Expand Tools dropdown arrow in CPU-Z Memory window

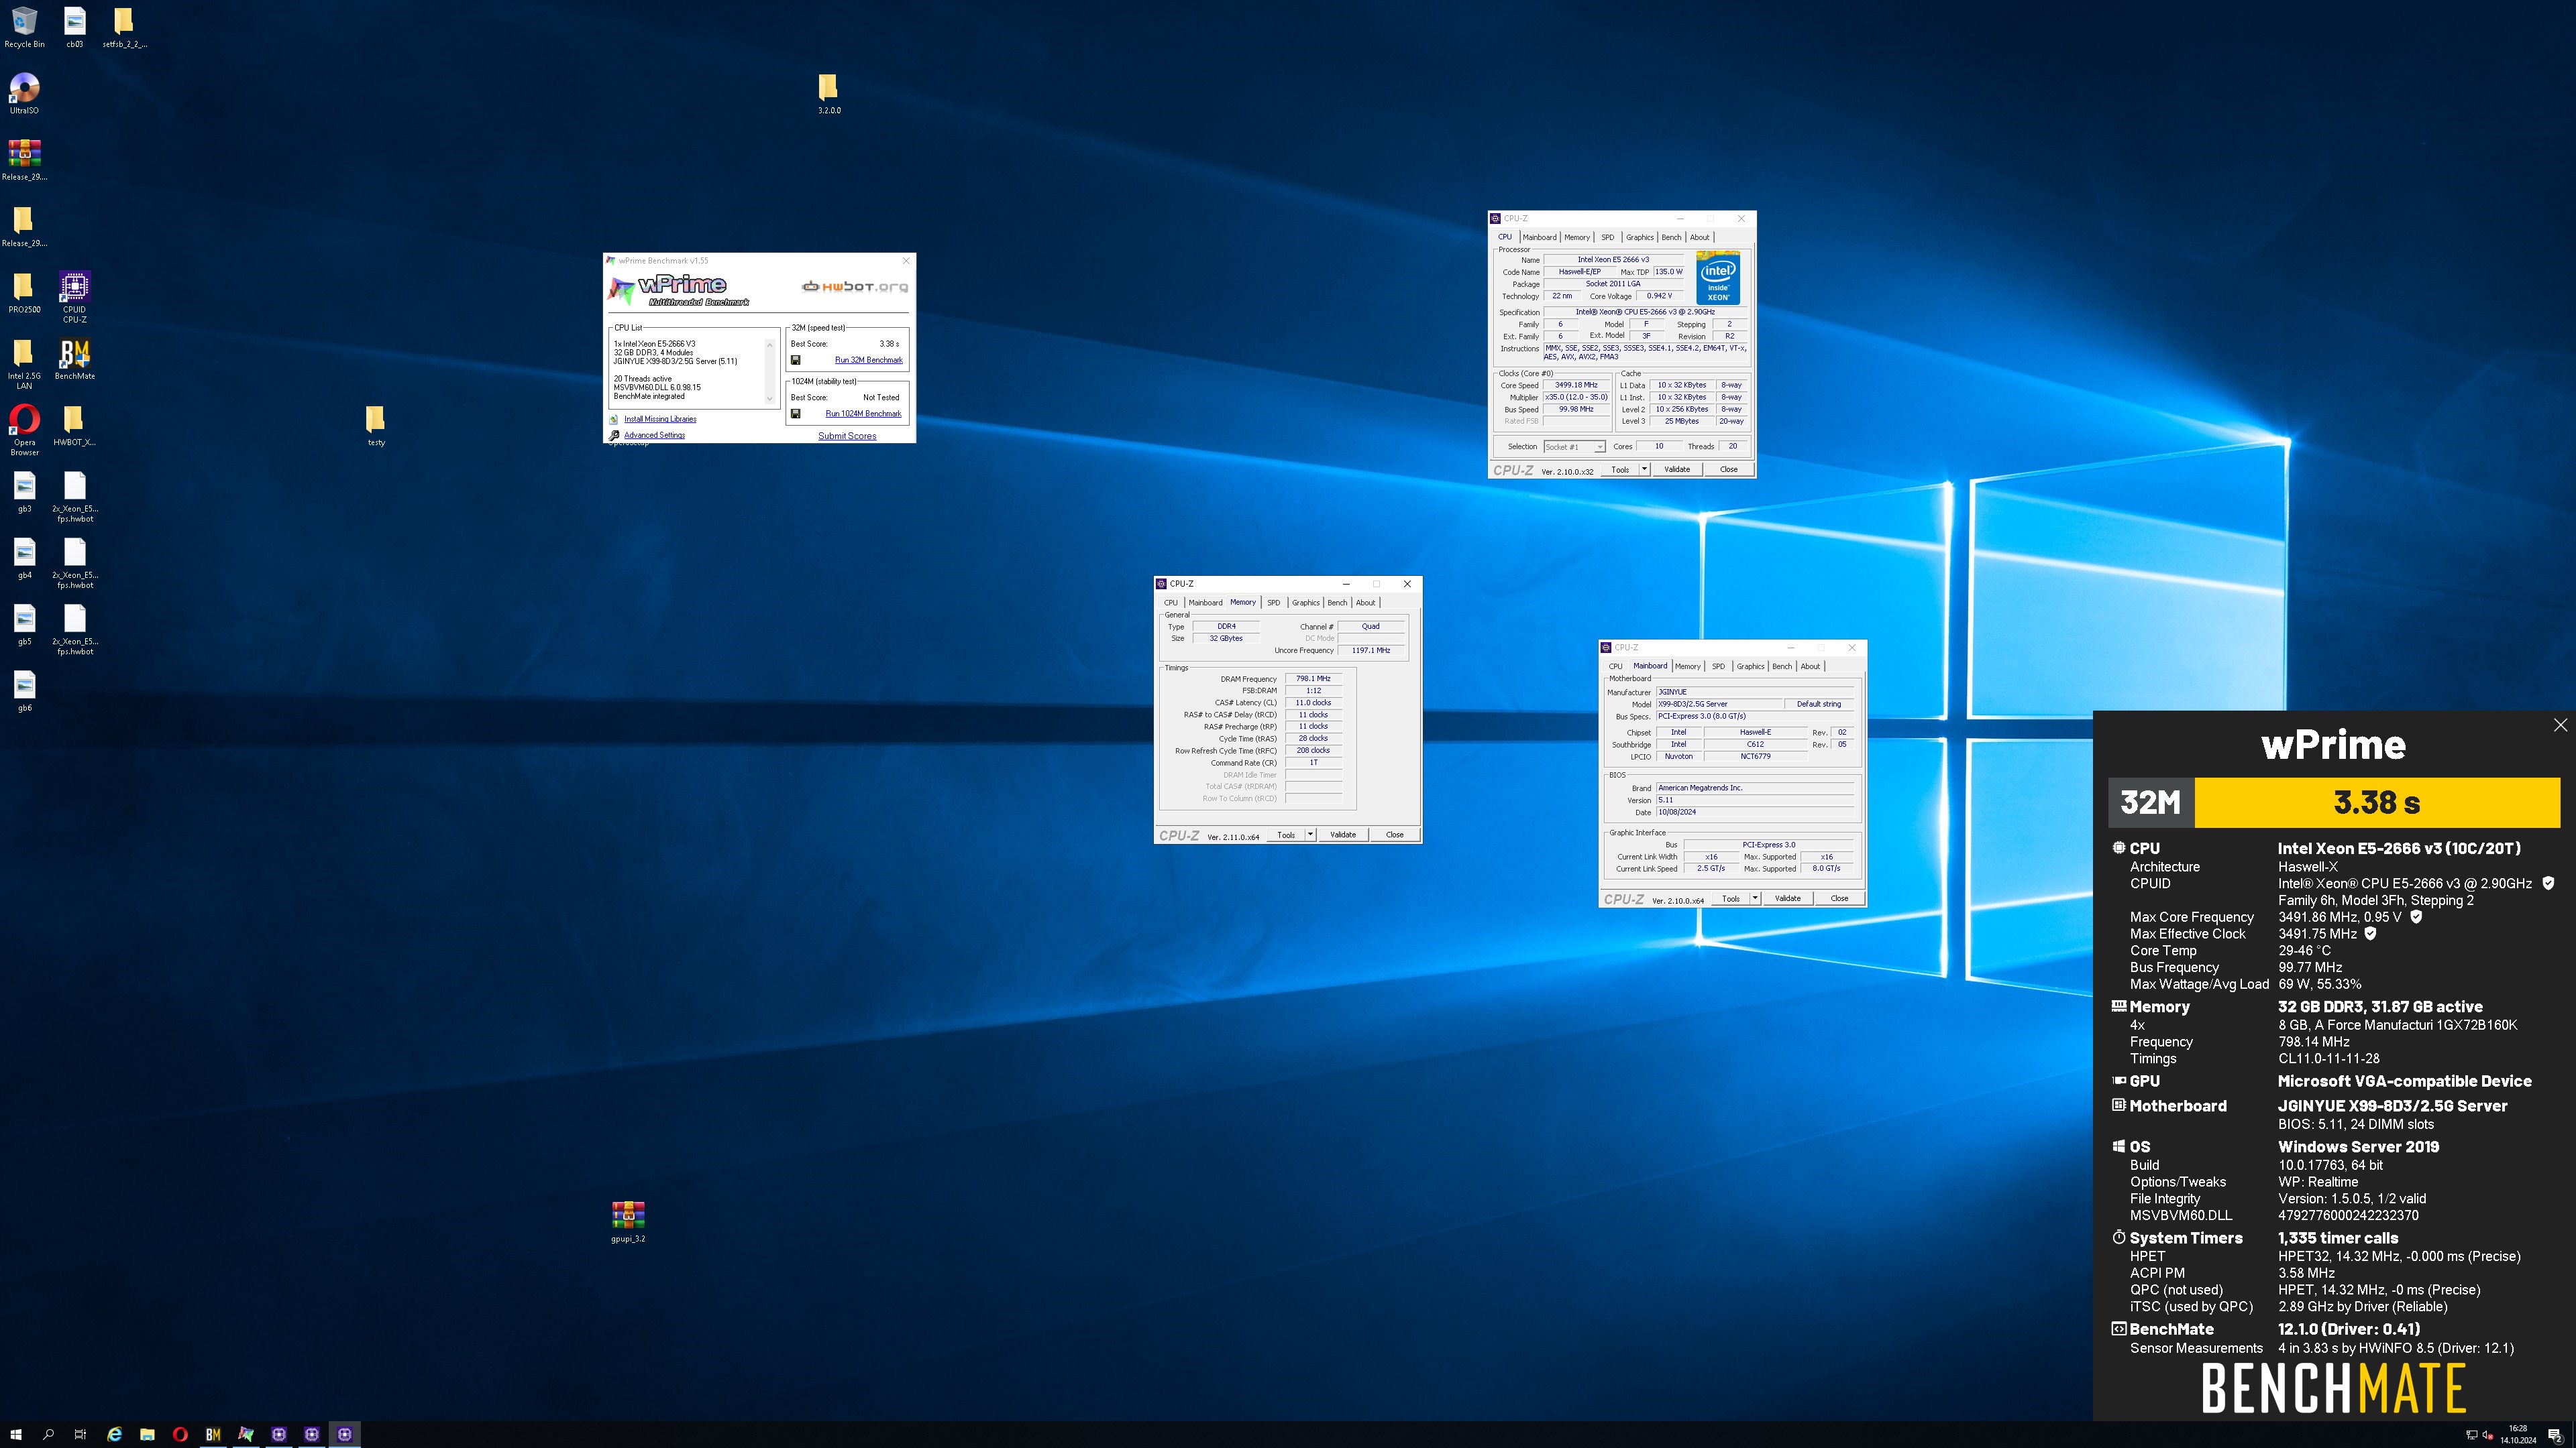point(1310,835)
